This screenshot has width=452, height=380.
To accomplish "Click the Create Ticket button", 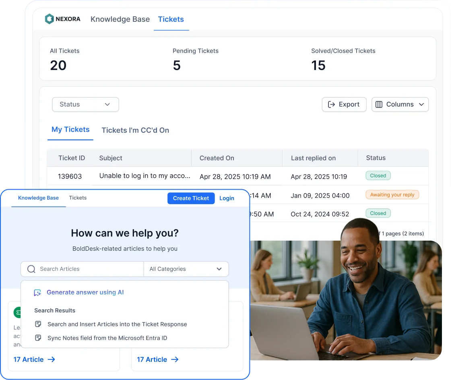I will click(x=191, y=198).
